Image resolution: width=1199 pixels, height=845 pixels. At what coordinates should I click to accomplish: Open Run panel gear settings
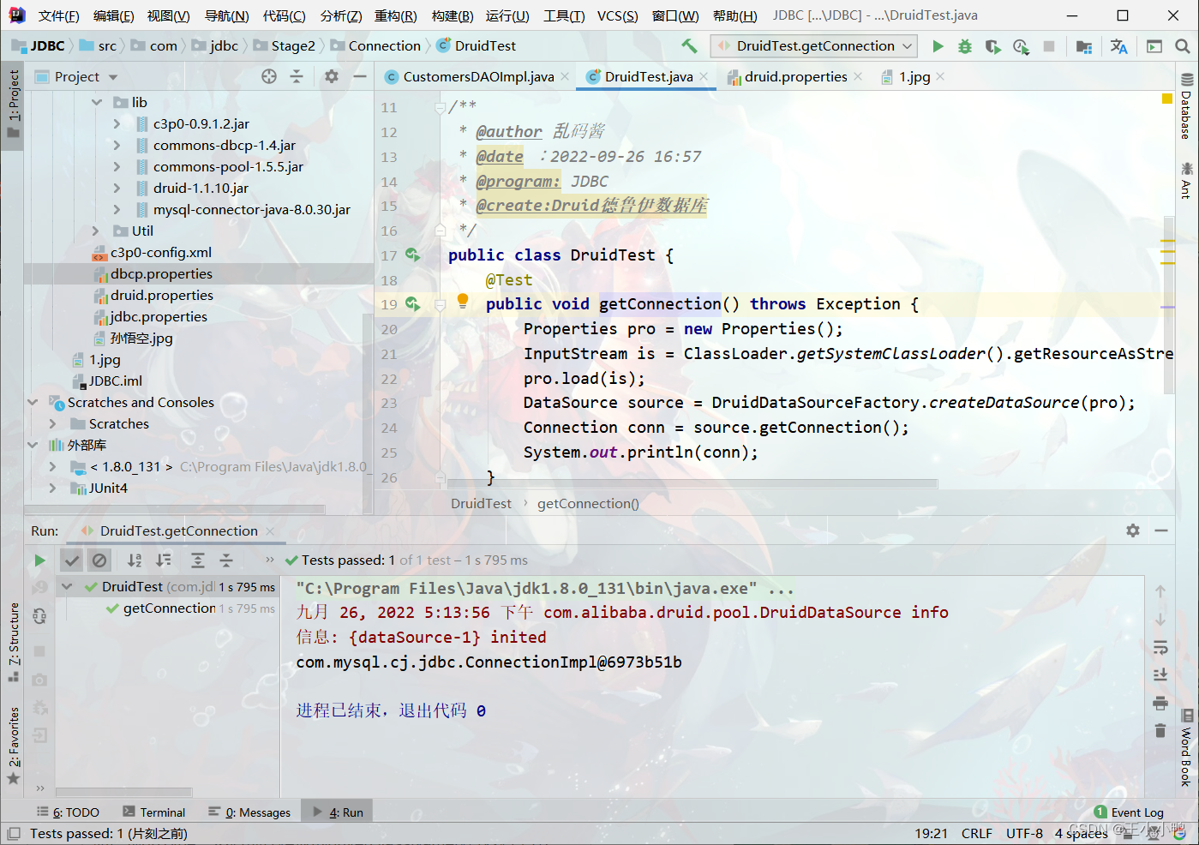point(1133,530)
